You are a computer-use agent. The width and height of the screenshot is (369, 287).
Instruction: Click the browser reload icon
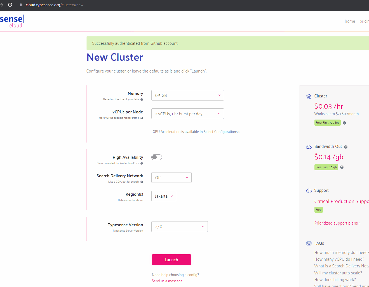click(x=10, y=5)
